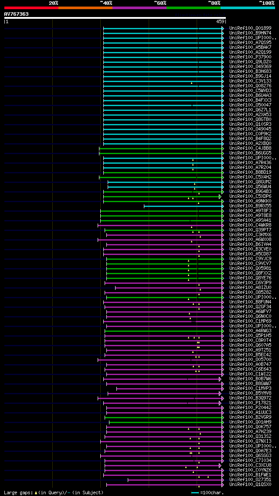279x496 pixels.
Task: Select UniRef100_O85282 label
Action: tap(250, 292)
